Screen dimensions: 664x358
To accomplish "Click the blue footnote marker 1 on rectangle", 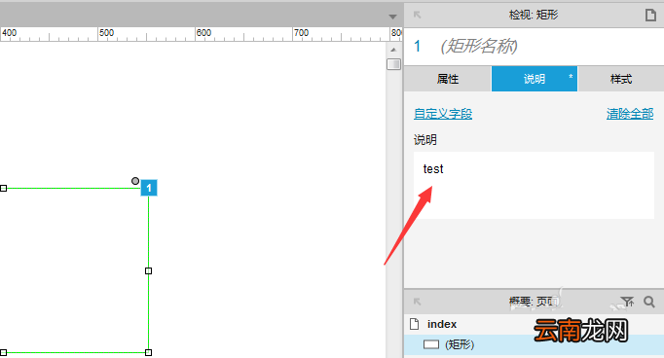I will pos(149,188).
